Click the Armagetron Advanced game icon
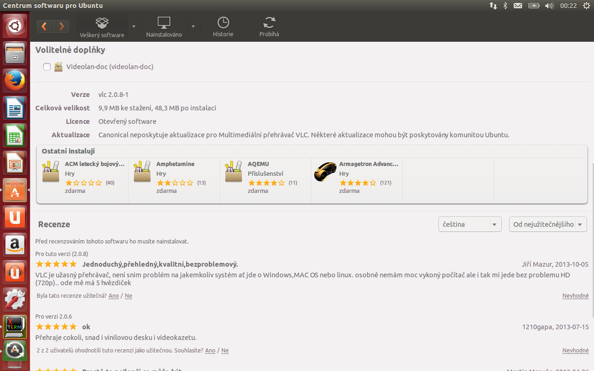 click(325, 172)
